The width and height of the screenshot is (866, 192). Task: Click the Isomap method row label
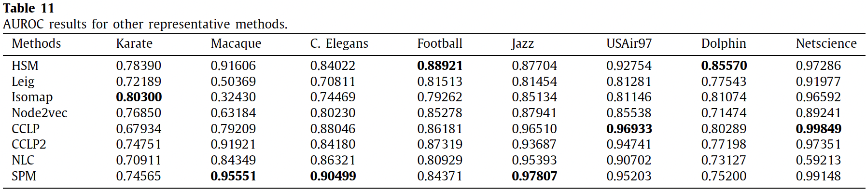tap(32, 97)
